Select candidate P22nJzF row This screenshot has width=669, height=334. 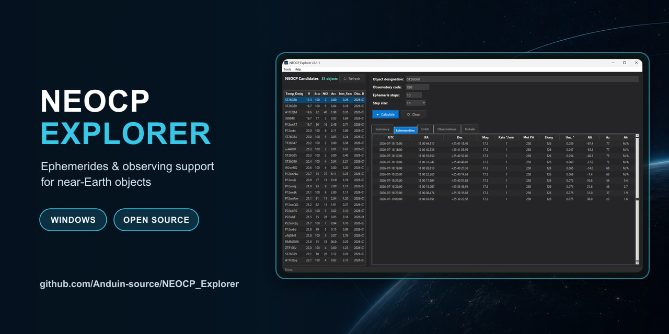(325, 217)
